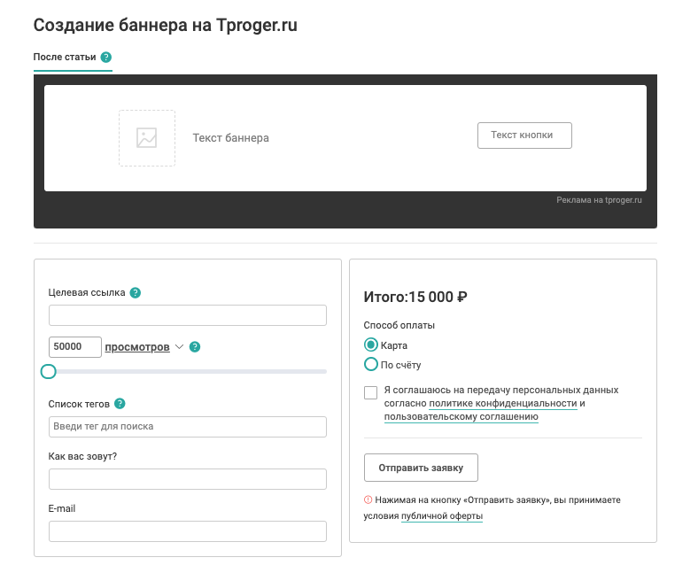Click warning icon before Нажимая на кнопку

tap(368, 500)
